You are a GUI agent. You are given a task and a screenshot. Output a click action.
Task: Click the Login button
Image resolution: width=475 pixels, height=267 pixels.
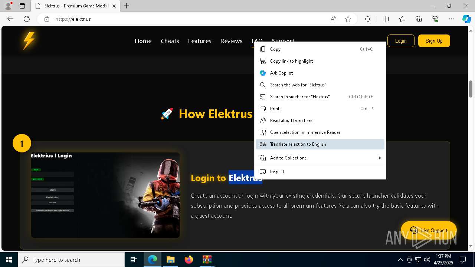click(401, 41)
